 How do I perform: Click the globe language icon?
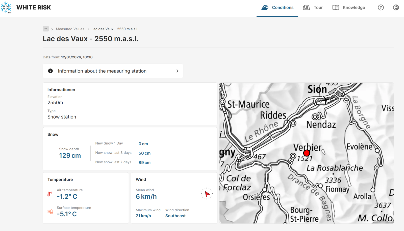[x=396, y=8]
